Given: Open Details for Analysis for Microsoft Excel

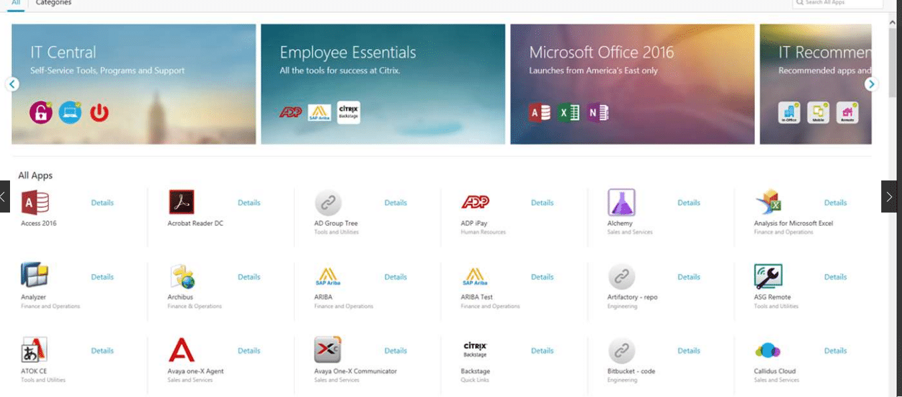Looking at the screenshot, I should 835,203.
